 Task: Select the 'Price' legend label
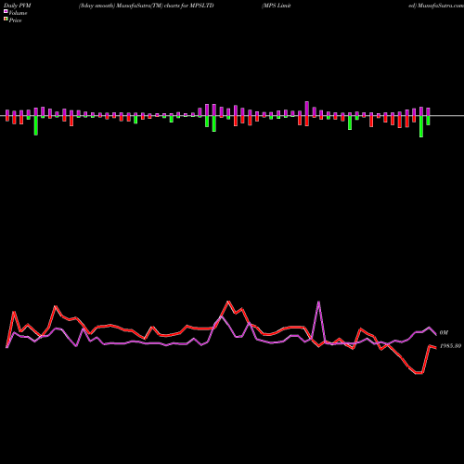pyautogui.click(x=15, y=20)
